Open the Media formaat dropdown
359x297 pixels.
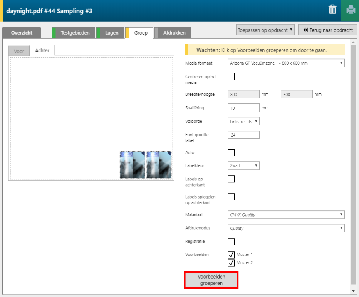(x=286, y=63)
